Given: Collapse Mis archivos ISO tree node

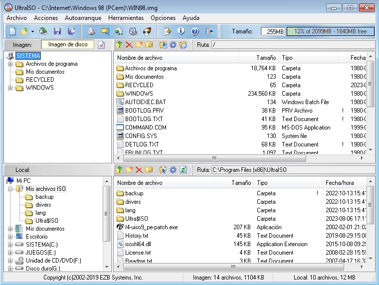Looking at the screenshot, I should 10,189.
